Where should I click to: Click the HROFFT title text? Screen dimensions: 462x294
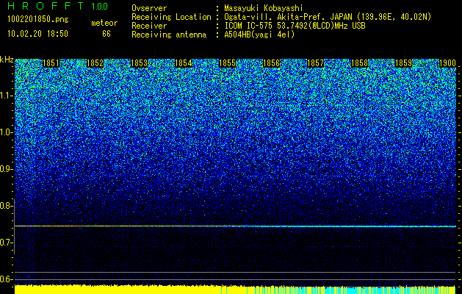pos(46,6)
